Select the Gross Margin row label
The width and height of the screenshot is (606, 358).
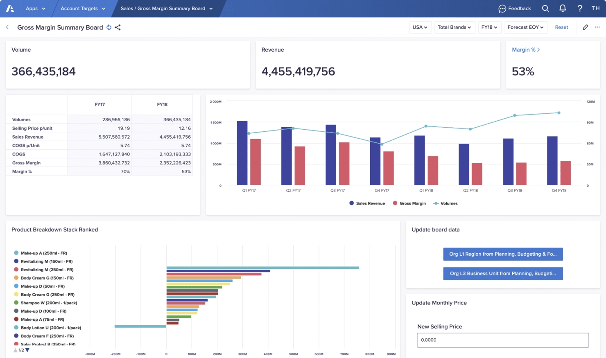click(x=26, y=163)
